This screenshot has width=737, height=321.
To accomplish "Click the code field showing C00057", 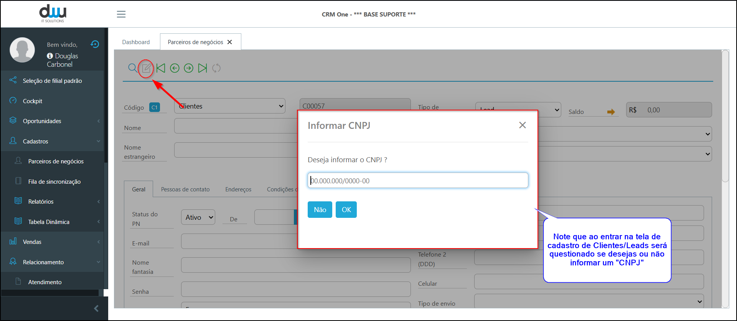I will click(355, 105).
